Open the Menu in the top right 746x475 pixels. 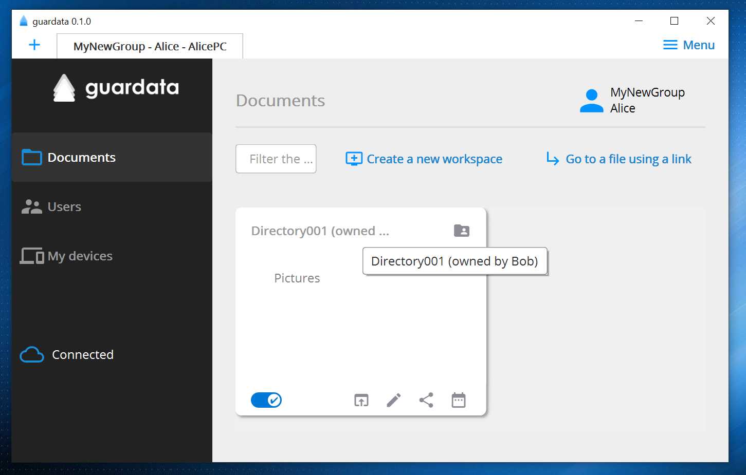(x=688, y=45)
